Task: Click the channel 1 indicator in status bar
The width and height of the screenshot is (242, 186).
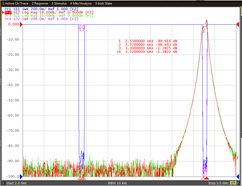Action: coord(3,183)
